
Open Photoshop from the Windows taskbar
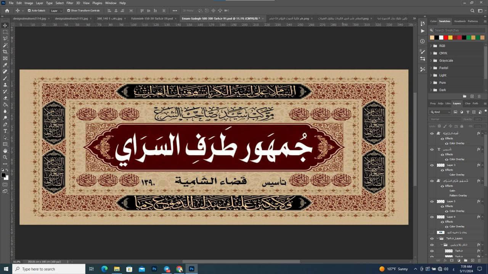(154, 269)
